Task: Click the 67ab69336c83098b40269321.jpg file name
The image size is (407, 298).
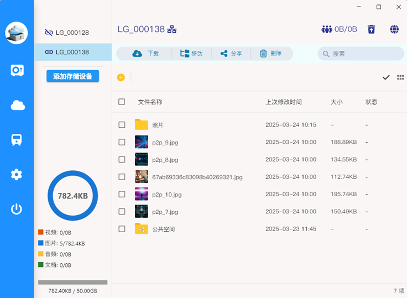Action: click(x=197, y=177)
